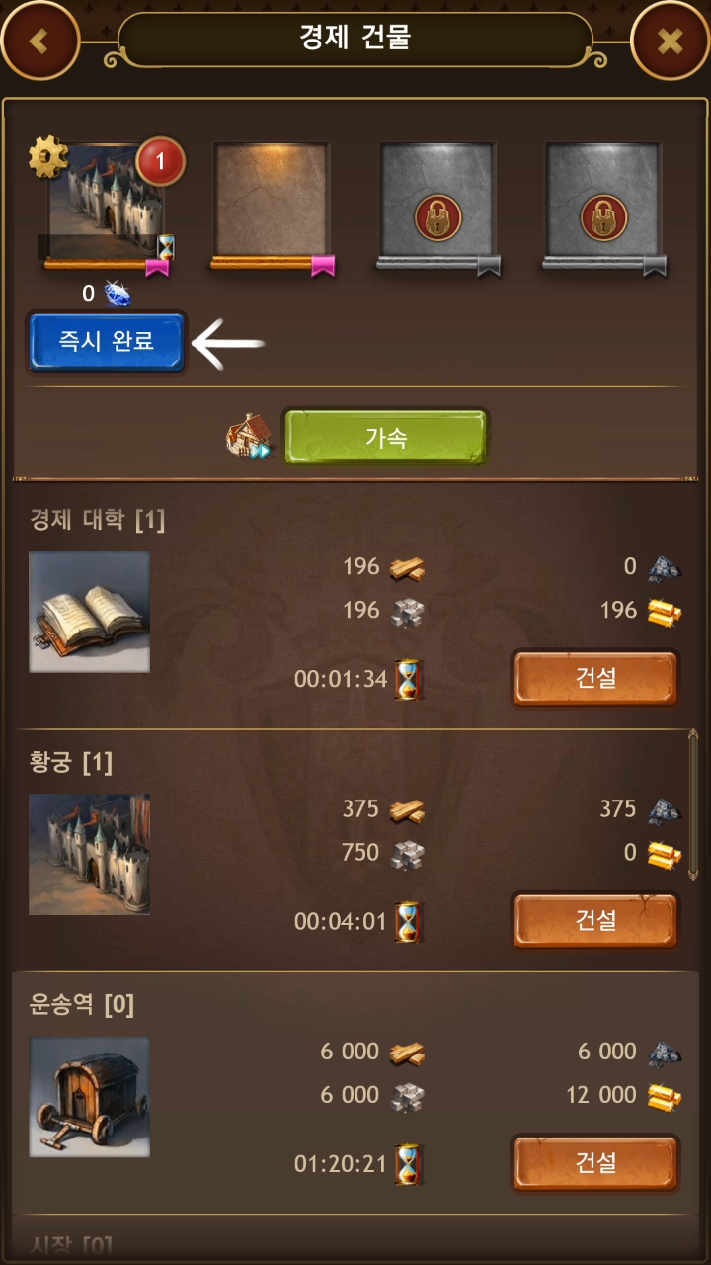
Task: Open the gear icon on first queue slot
Action: (x=46, y=157)
